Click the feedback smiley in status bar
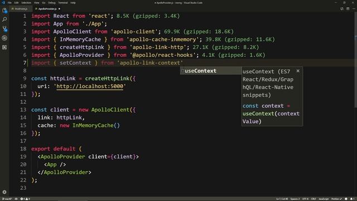 coord(346,199)
